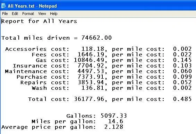Click the word 'Insurance' in the report
This screenshot has width=196, height=134.
click(30, 66)
